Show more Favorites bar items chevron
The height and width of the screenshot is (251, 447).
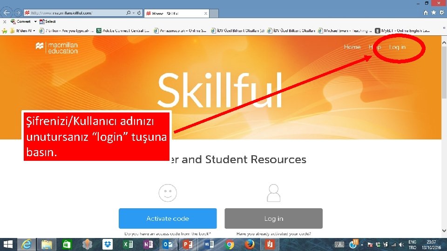(444, 28)
